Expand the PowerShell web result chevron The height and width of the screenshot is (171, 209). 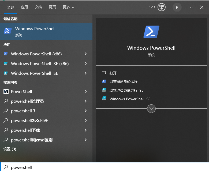pos(85,91)
